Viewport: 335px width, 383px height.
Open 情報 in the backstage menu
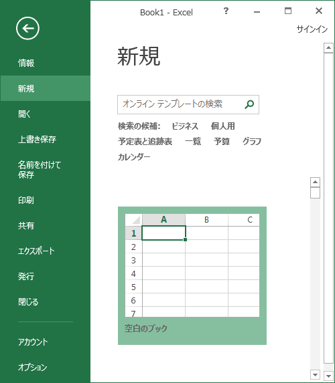point(26,63)
